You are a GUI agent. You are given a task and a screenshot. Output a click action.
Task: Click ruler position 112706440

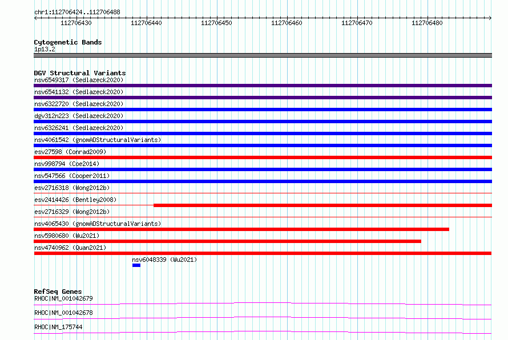146,23
